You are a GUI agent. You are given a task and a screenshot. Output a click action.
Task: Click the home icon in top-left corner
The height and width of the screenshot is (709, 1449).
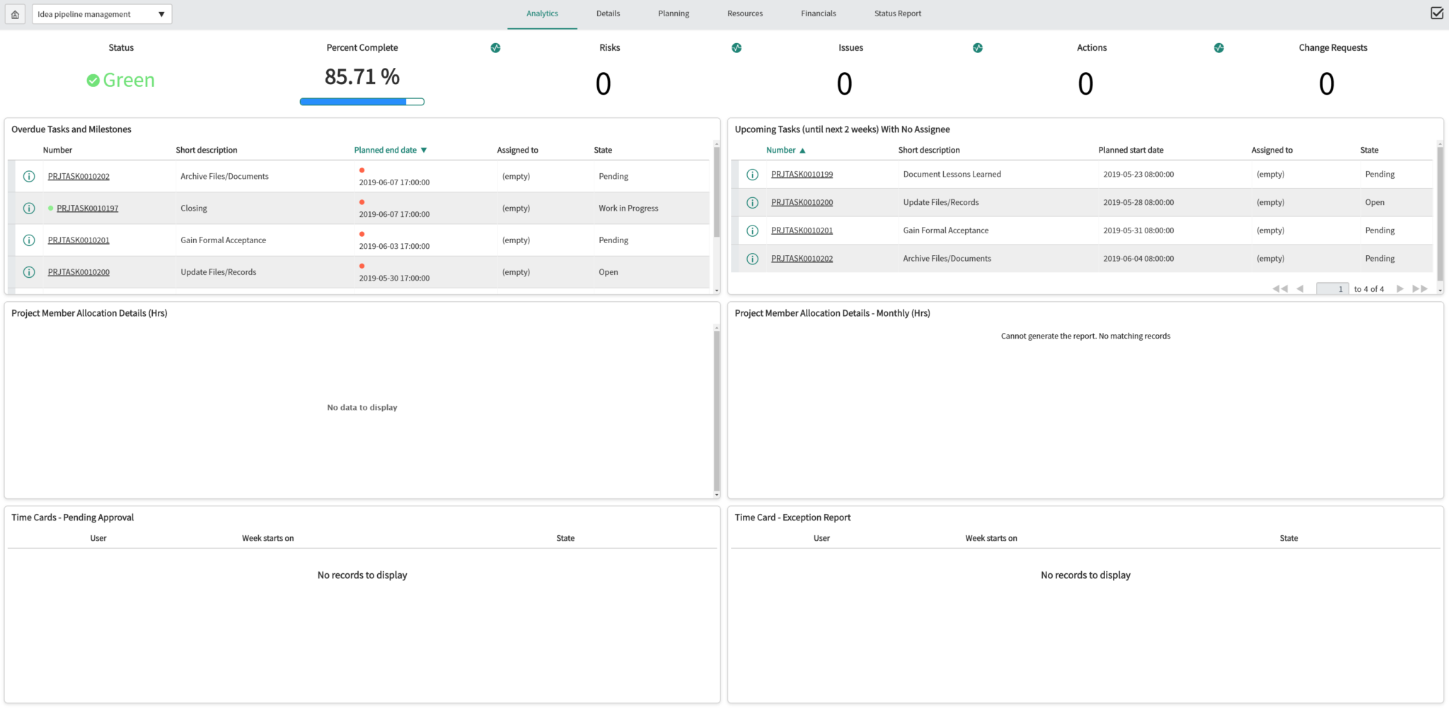tap(15, 13)
